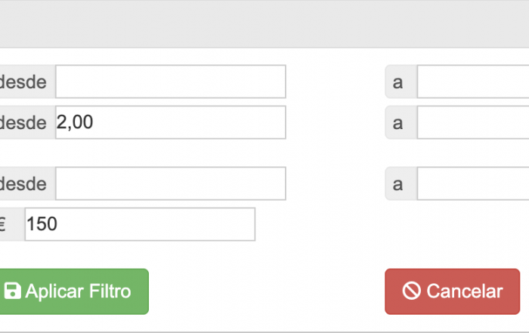Image resolution: width=529 pixels, height=333 pixels.
Task: Click the desde field containing 2,00
Action: pyautogui.click(x=170, y=122)
